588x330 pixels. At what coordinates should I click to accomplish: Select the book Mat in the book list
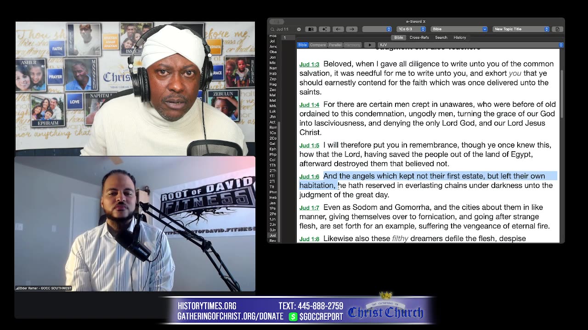pos(273,100)
